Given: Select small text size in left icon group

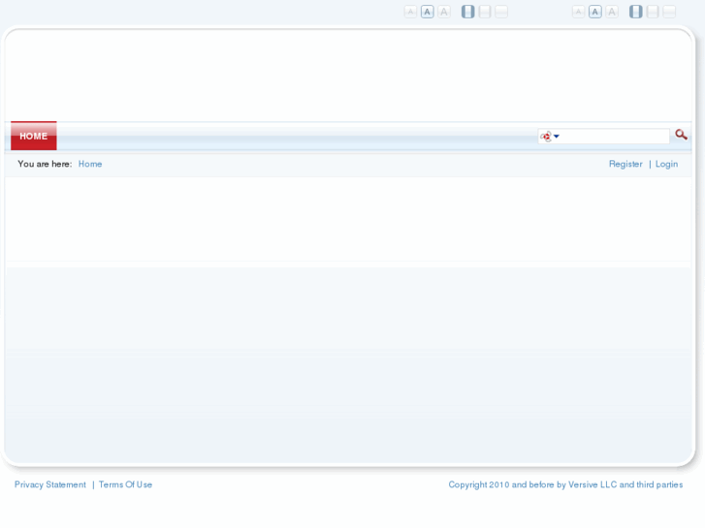Looking at the screenshot, I should (x=410, y=12).
